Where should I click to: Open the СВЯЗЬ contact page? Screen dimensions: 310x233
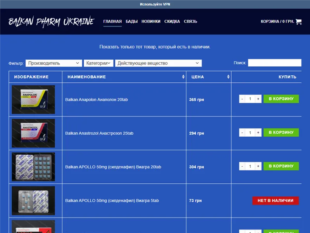click(190, 21)
